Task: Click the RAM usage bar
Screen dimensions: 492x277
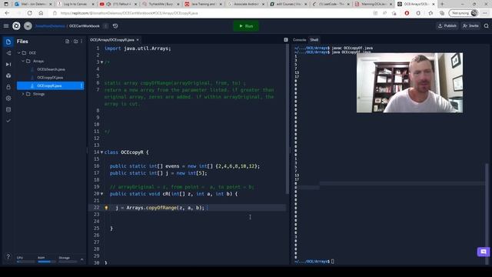Action: pos(46,262)
